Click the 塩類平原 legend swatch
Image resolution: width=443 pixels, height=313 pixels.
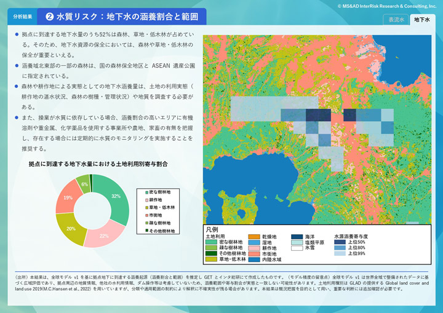[297, 242]
